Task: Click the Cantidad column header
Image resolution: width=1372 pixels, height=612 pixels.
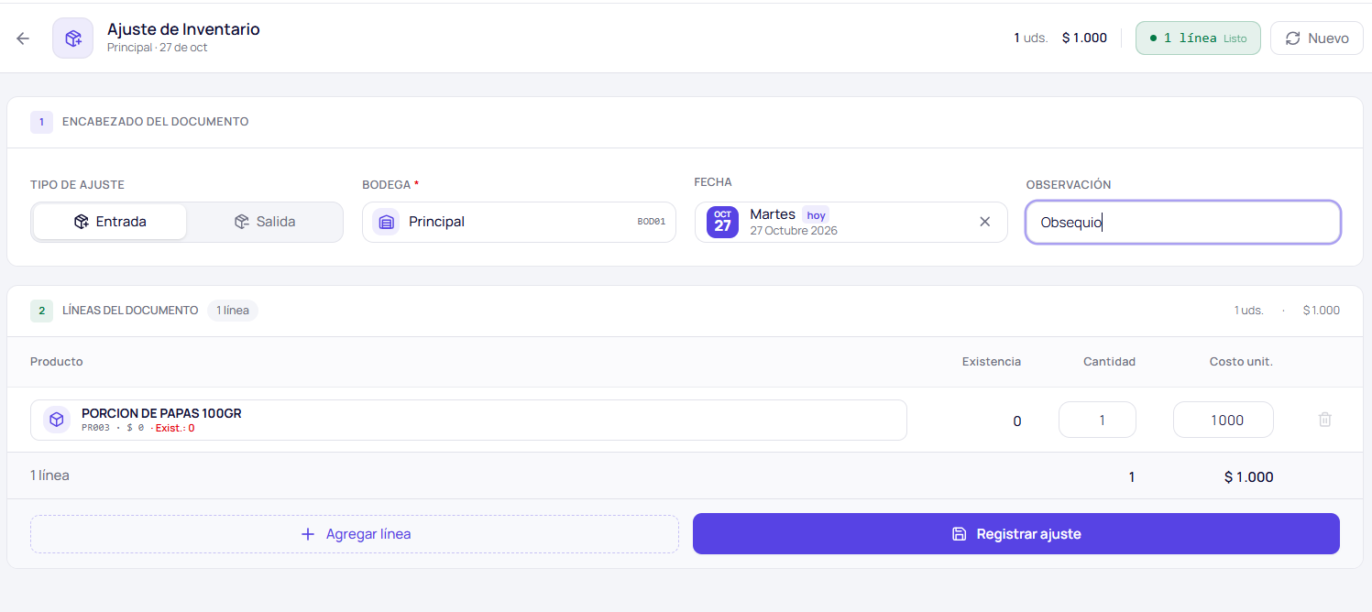Action: [x=1109, y=362]
